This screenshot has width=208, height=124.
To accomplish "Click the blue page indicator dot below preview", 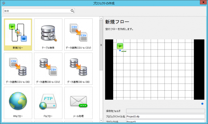I will tap(202, 104).
